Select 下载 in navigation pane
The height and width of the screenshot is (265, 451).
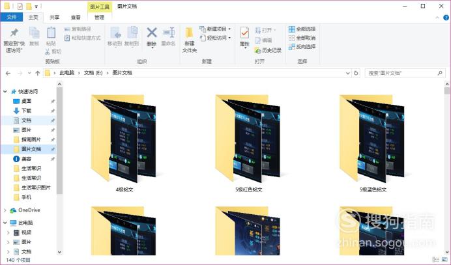click(27, 111)
